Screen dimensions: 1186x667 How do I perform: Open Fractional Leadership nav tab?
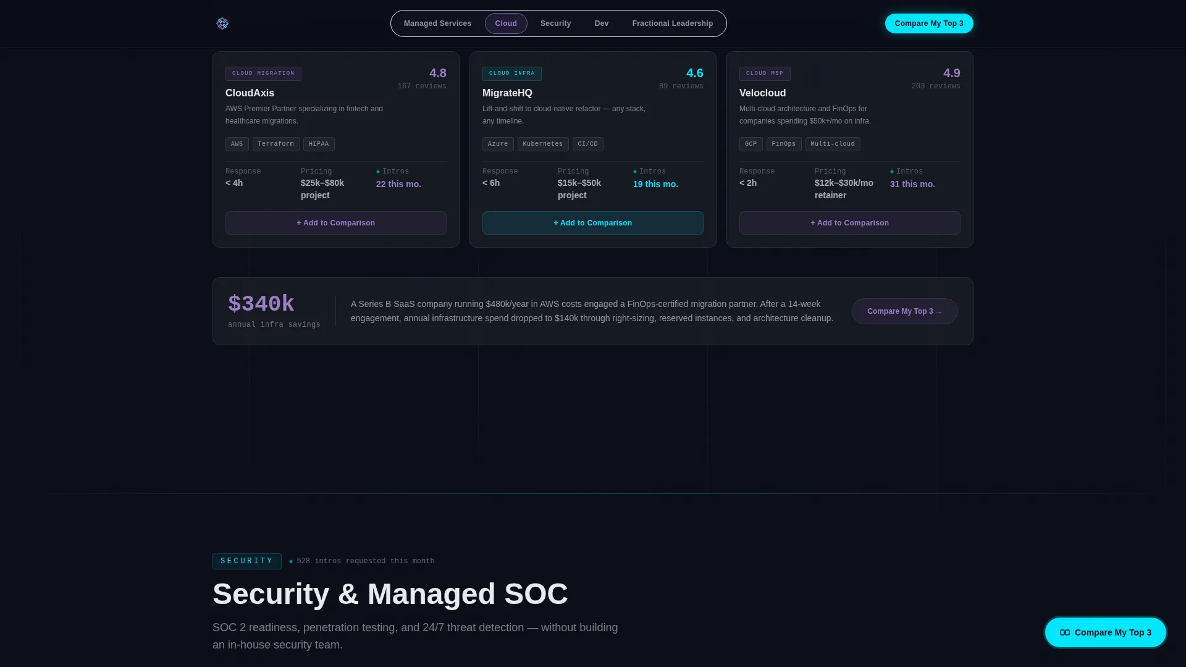coord(672,23)
